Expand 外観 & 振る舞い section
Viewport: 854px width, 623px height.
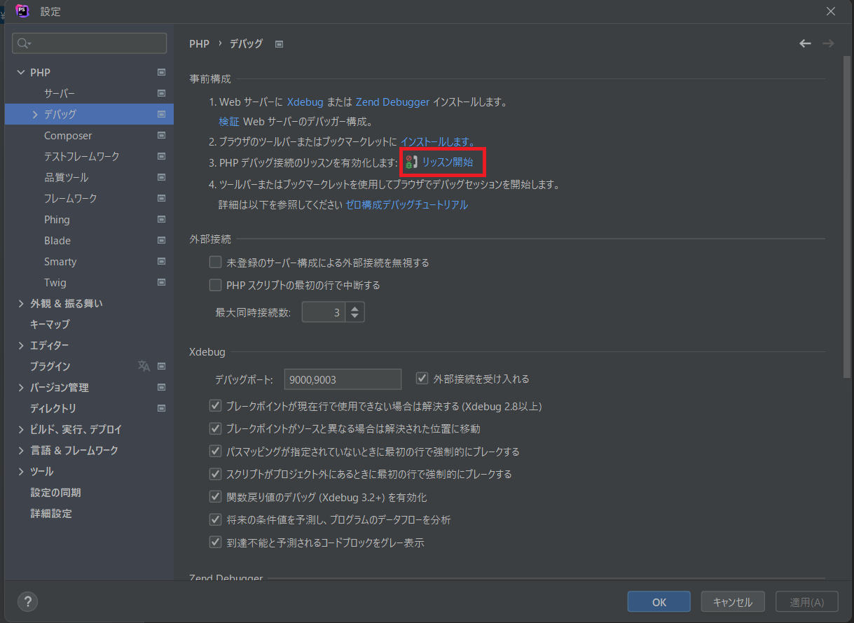click(20, 303)
